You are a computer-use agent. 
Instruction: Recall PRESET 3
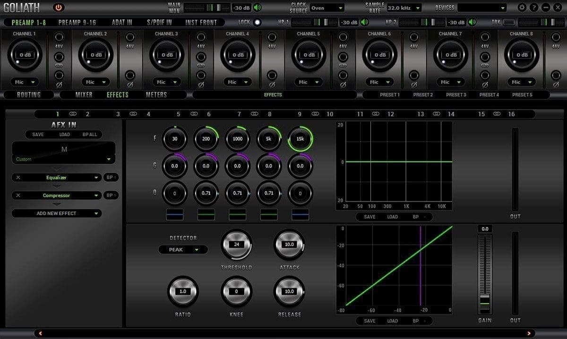click(456, 95)
